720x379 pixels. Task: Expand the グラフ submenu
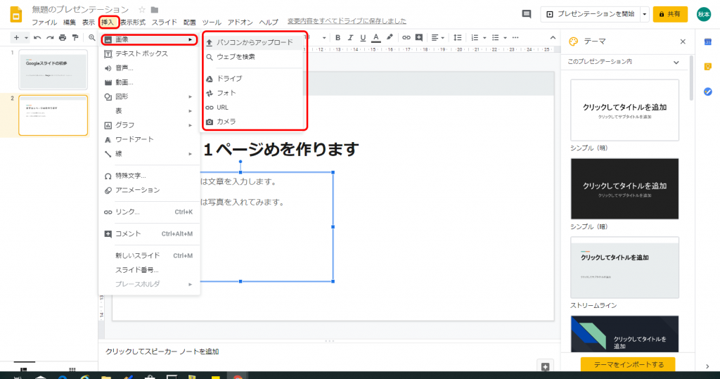click(149, 125)
